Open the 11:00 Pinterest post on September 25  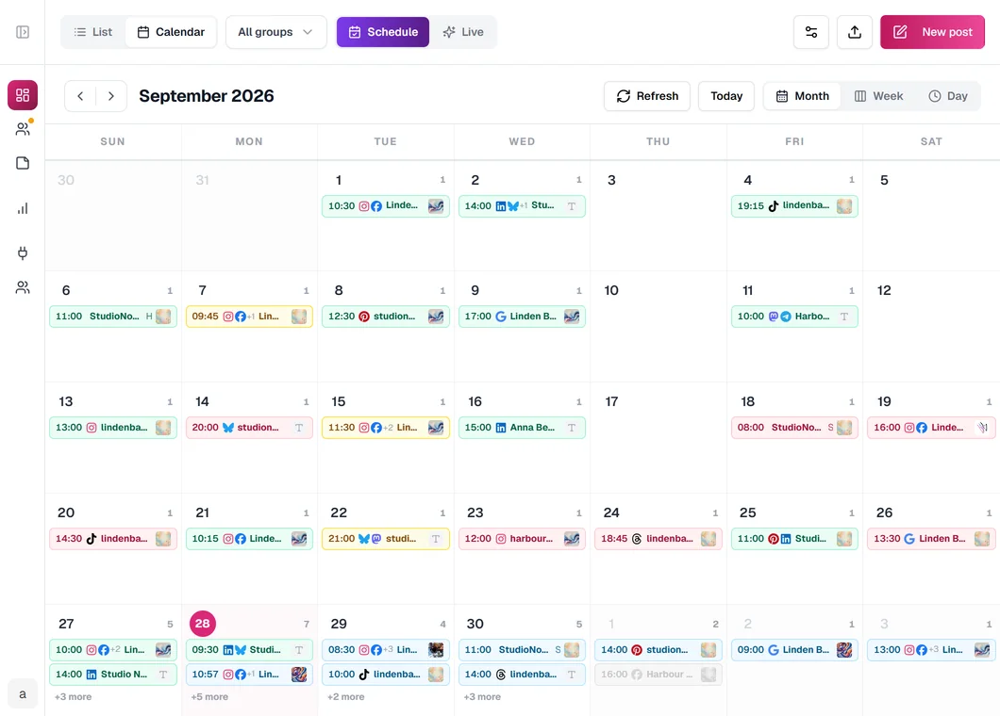pyautogui.click(x=794, y=539)
